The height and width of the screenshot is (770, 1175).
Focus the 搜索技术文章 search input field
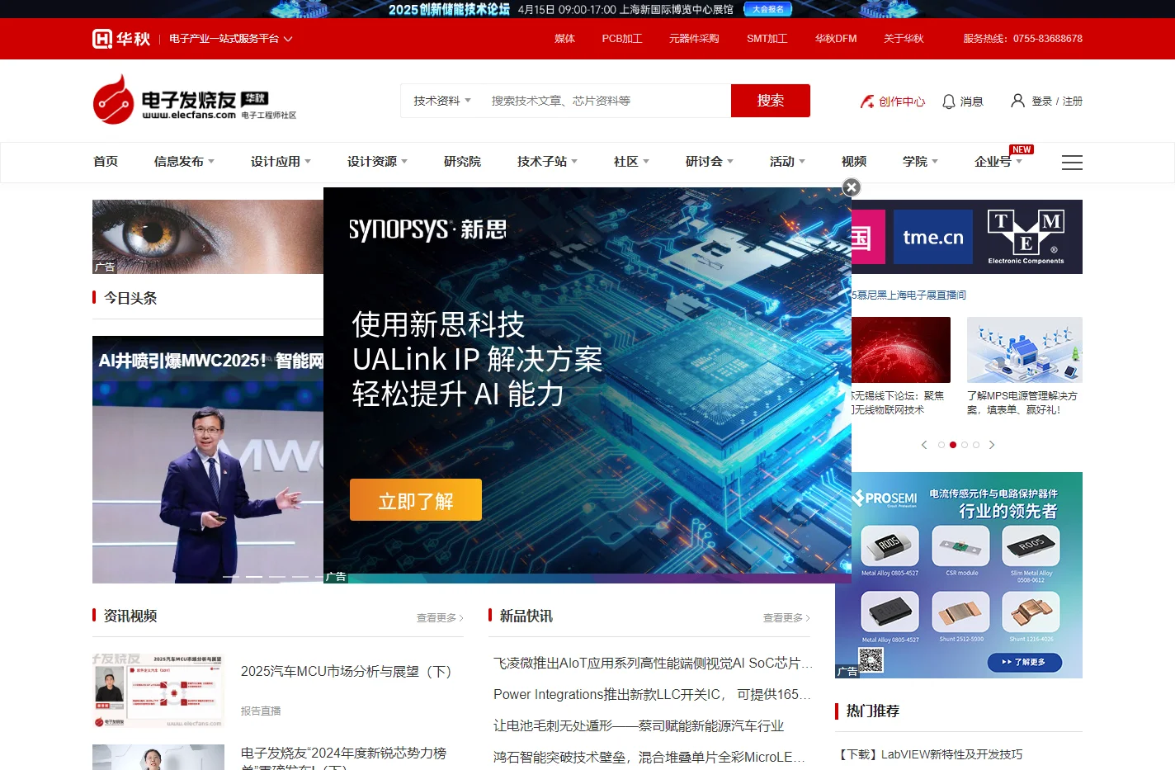pyautogui.click(x=606, y=101)
